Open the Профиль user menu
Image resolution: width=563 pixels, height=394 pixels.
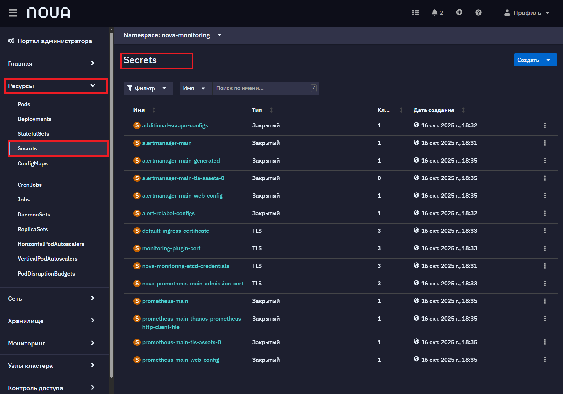pos(527,13)
